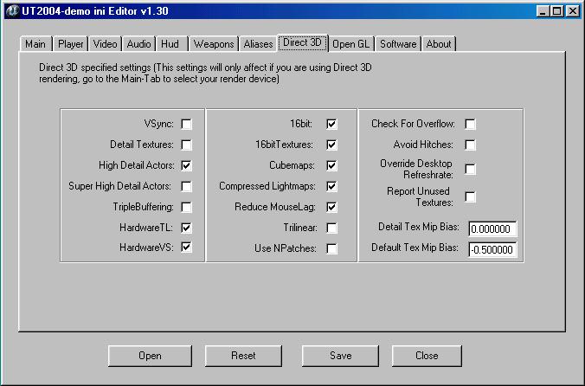Uncheck HardwareVS option
Screen dimensions: 585x386
click(186, 247)
